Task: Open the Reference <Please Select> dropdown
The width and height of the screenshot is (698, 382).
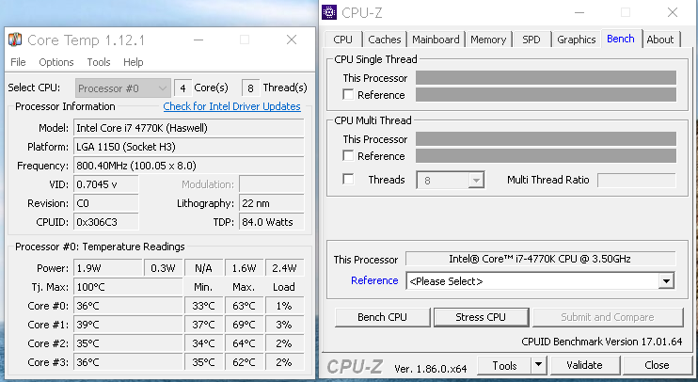Action: [540, 281]
